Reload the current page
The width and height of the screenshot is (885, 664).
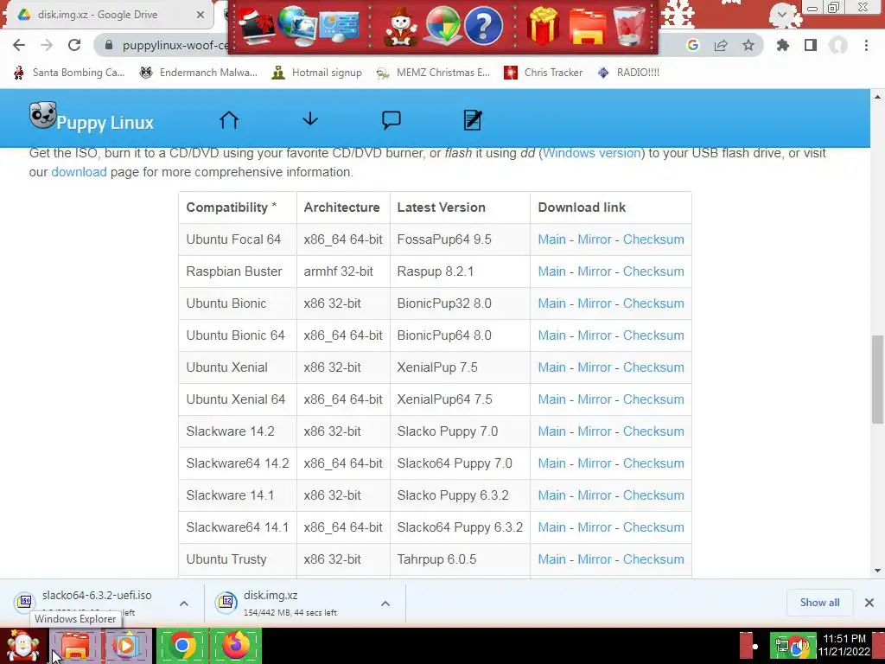(x=74, y=45)
